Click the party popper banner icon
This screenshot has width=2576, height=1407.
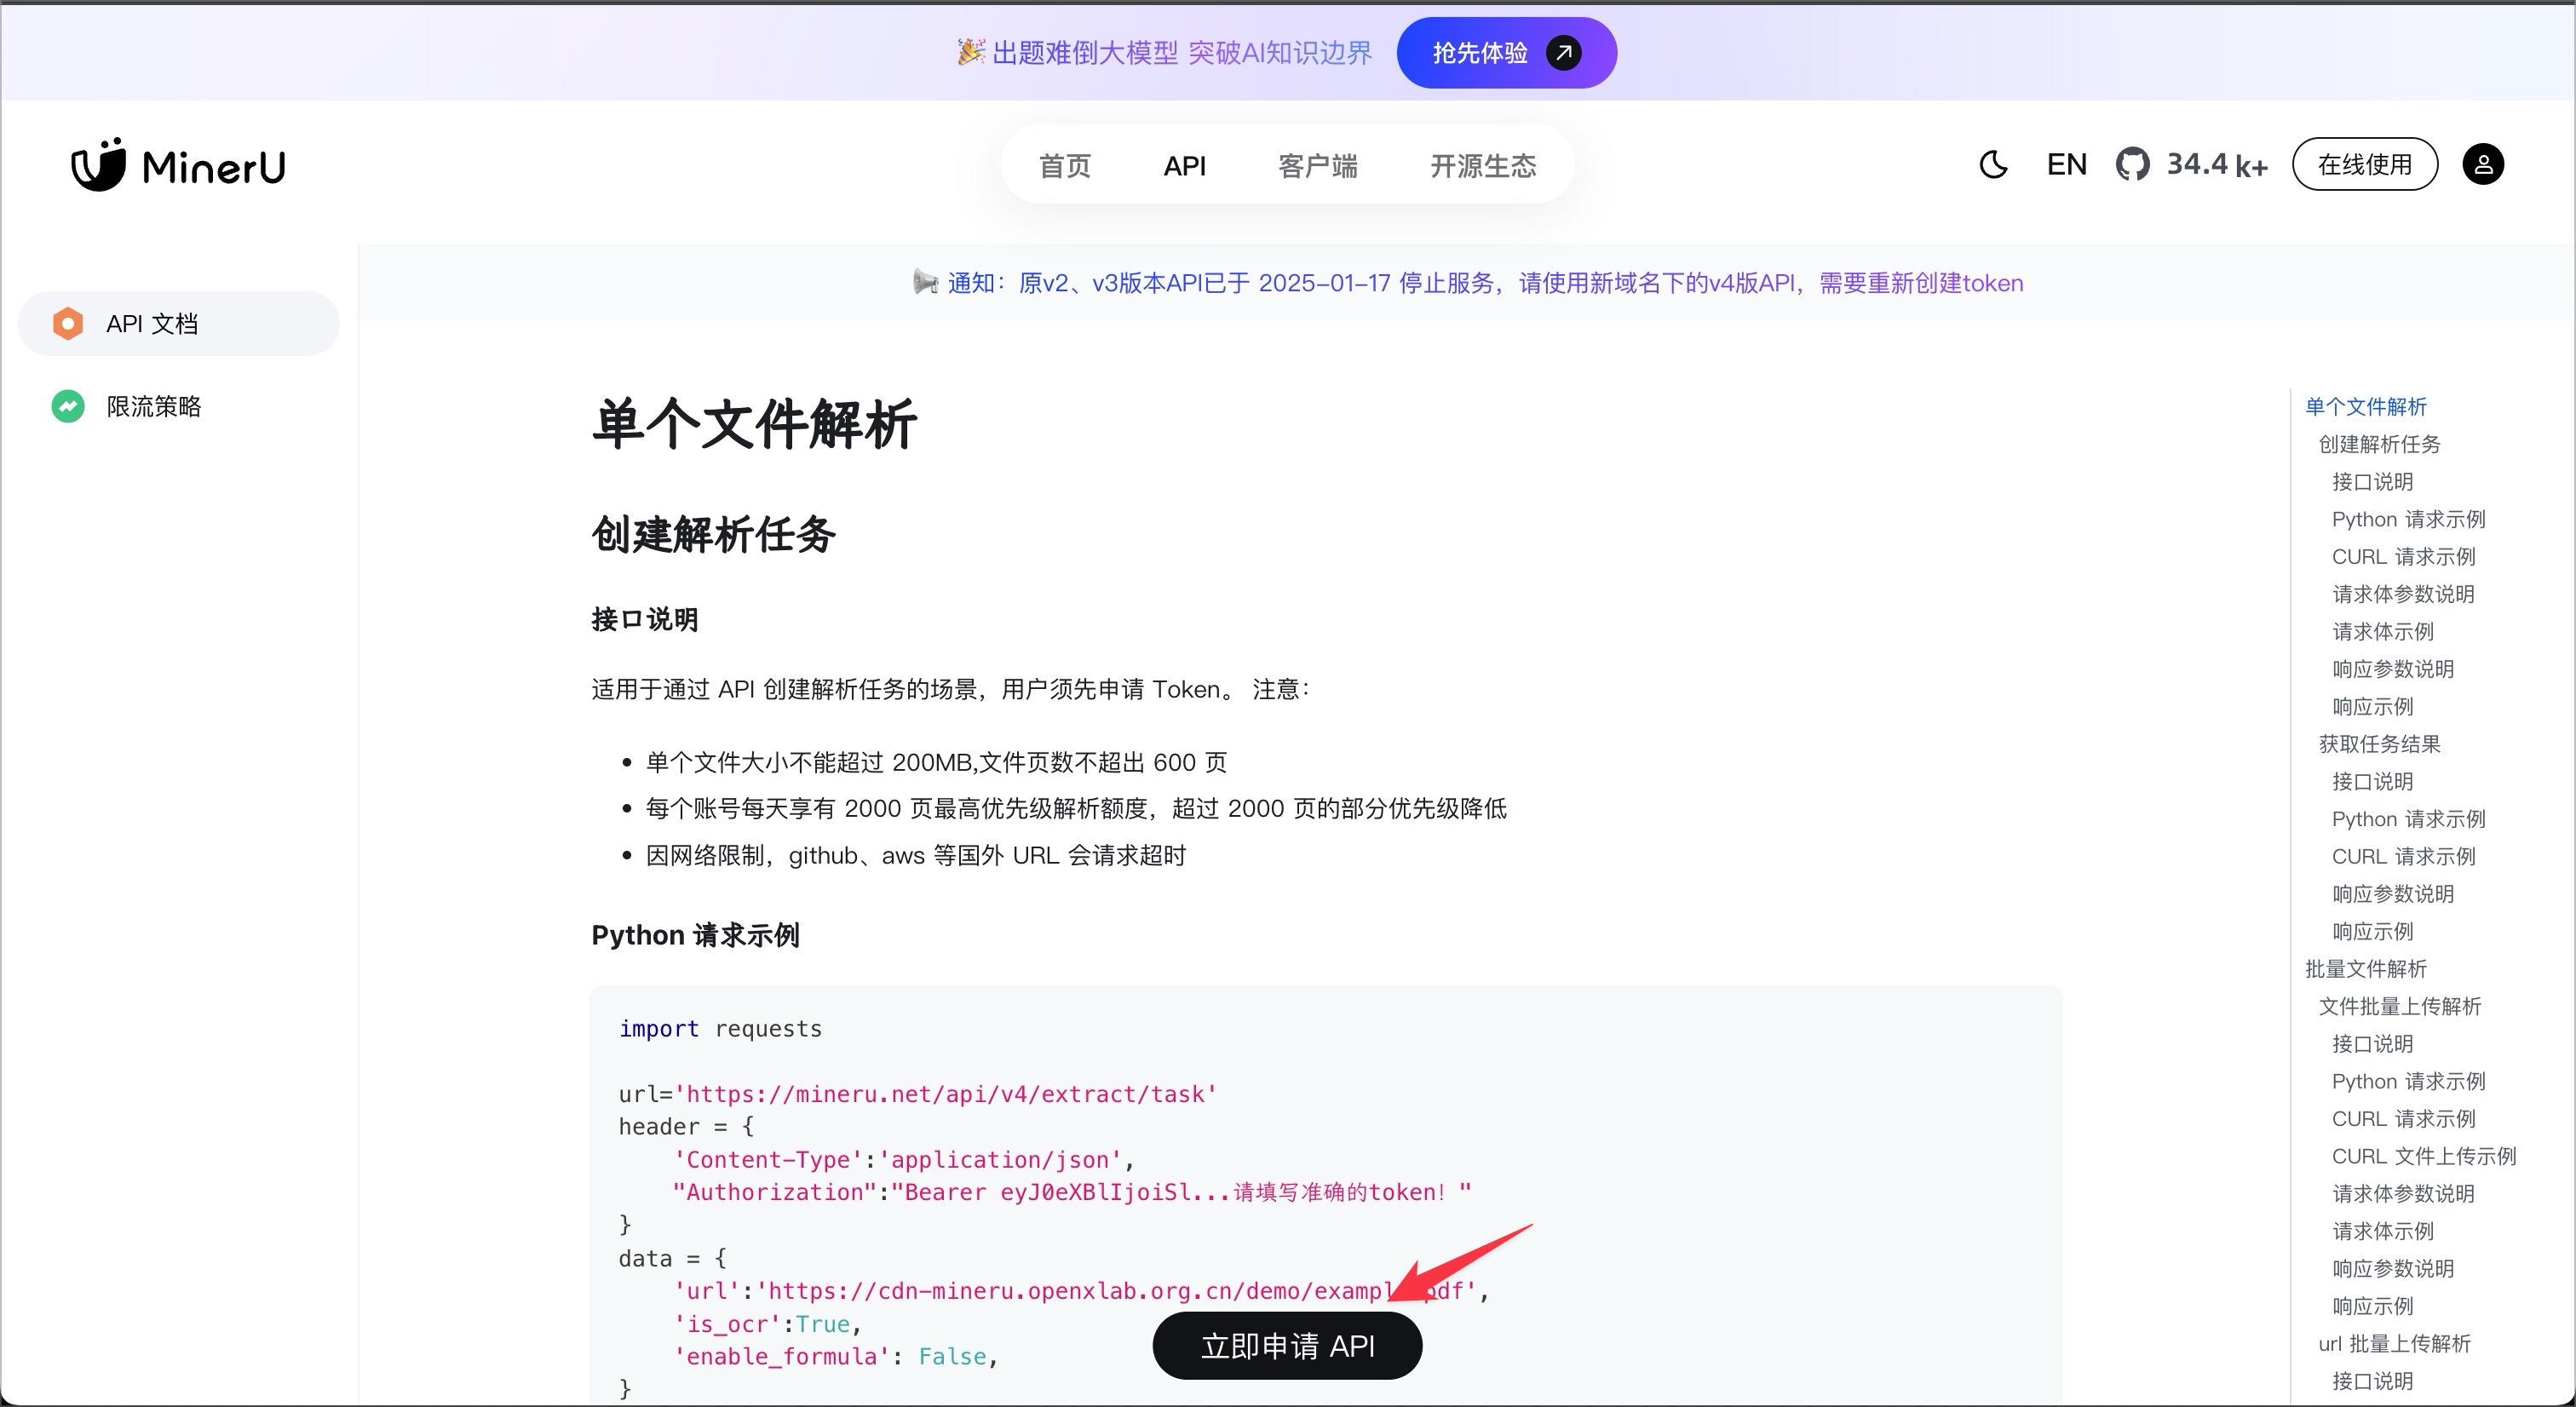tap(970, 52)
